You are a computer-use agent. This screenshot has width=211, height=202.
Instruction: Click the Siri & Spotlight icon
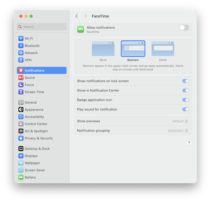pyautogui.click(x=21, y=131)
